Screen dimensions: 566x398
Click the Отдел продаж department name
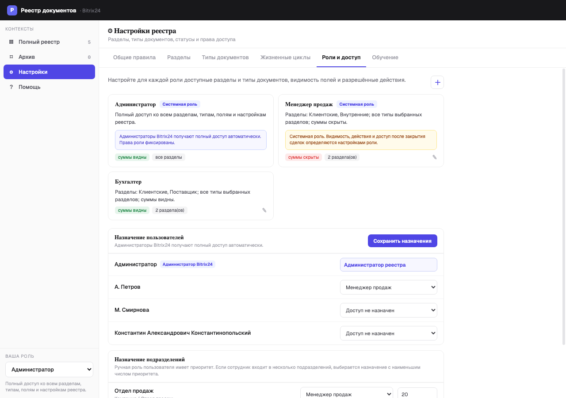click(x=134, y=391)
